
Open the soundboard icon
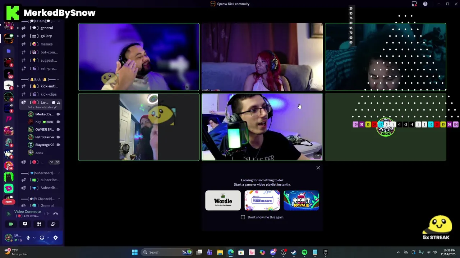(53, 224)
